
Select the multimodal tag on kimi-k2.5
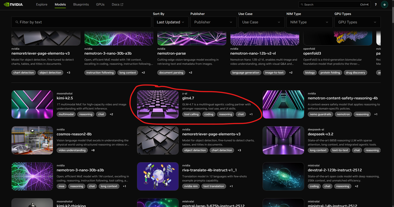pos(66,114)
